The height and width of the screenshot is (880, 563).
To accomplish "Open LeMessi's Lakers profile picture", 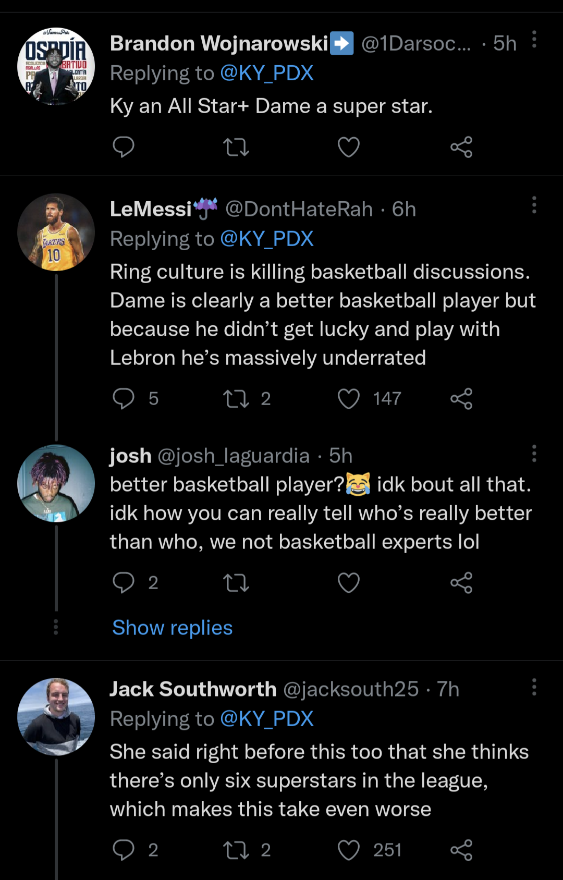I will point(56,233).
